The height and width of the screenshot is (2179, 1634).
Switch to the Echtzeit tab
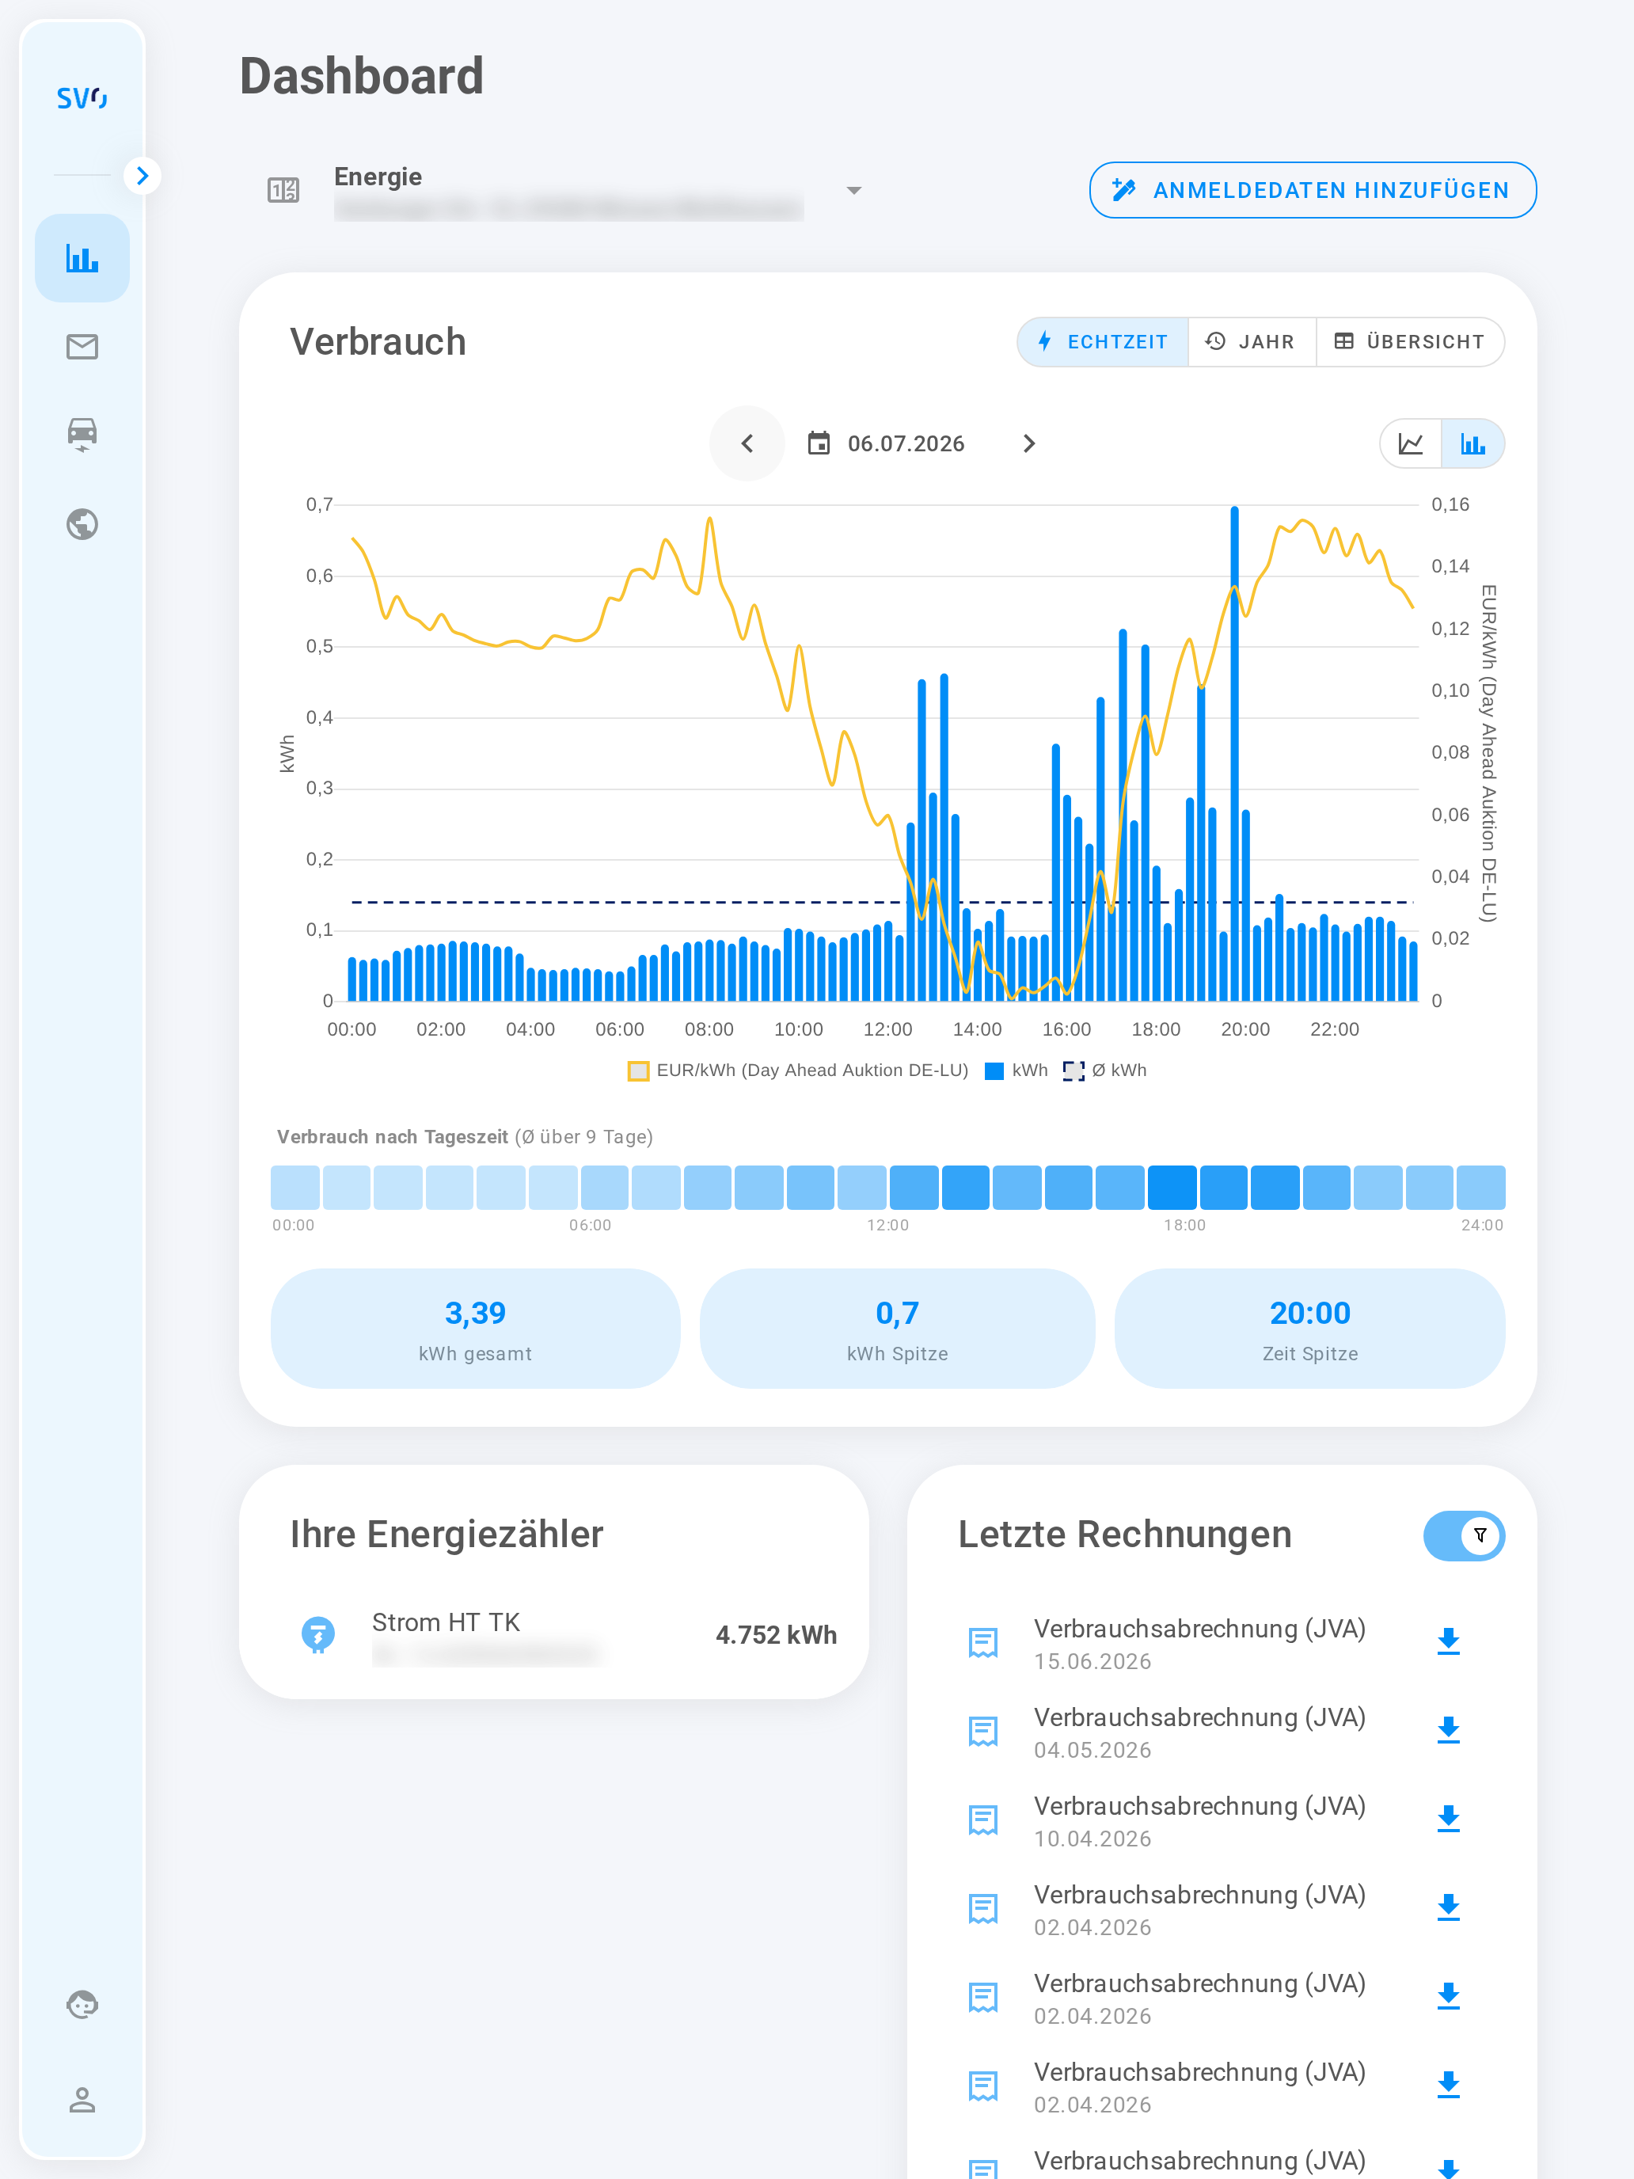coord(1103,342)
